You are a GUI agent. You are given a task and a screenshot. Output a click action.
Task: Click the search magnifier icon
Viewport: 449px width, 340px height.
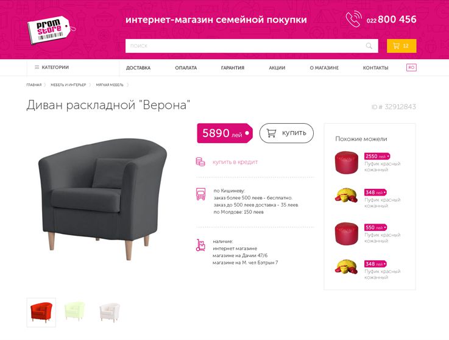pos(369,46)
